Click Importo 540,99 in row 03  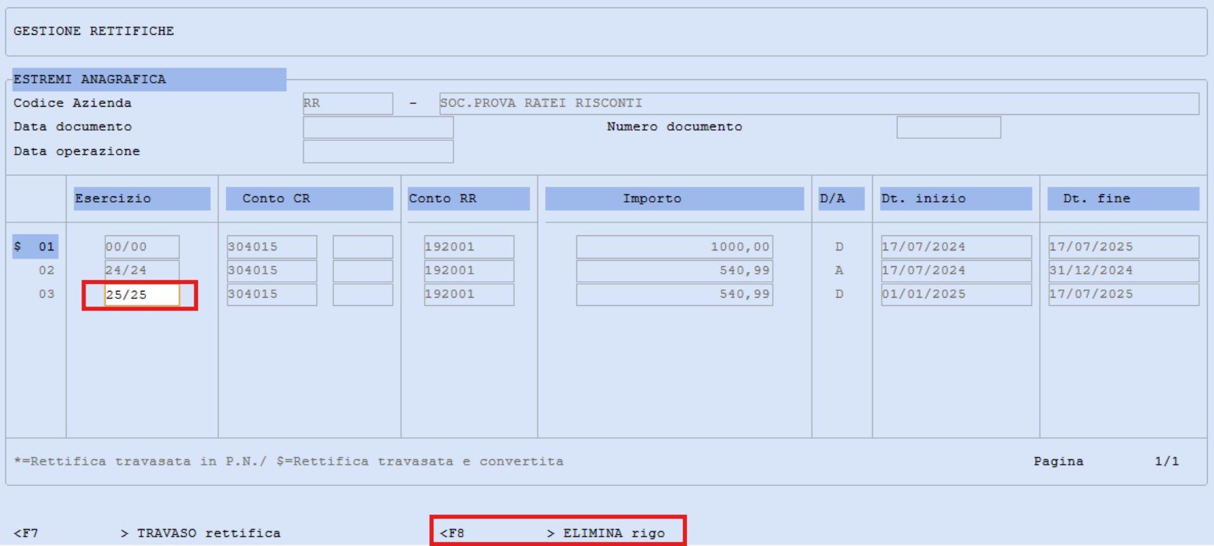click(674, 294)
